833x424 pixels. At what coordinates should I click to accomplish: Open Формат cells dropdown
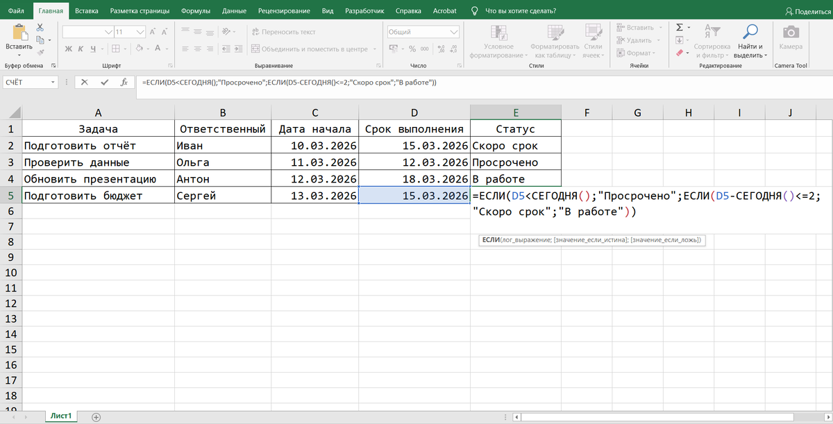point(636,53)
